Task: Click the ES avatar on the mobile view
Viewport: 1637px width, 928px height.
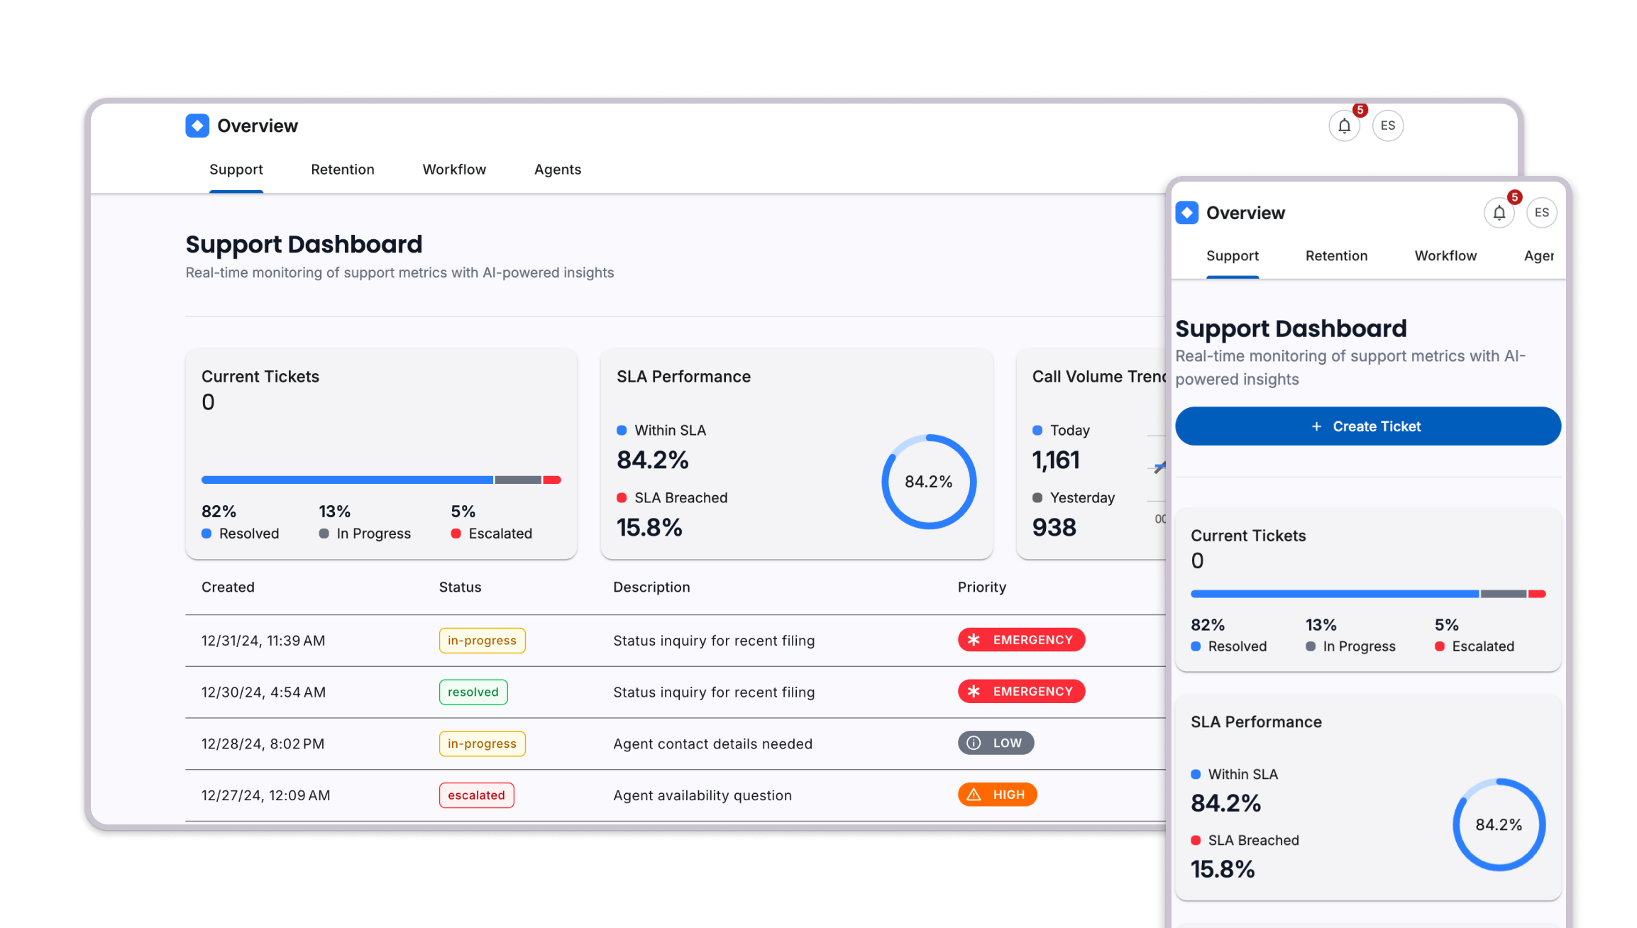Action: (1541, 212)
